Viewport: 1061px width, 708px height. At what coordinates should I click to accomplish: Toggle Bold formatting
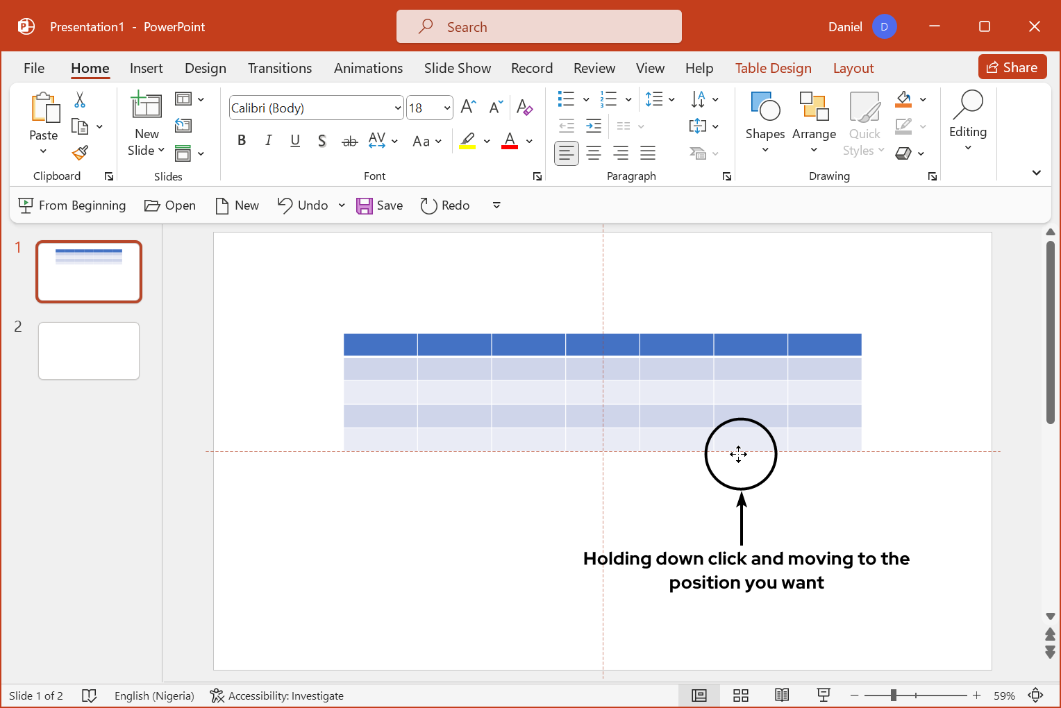[x=242, y=141]
